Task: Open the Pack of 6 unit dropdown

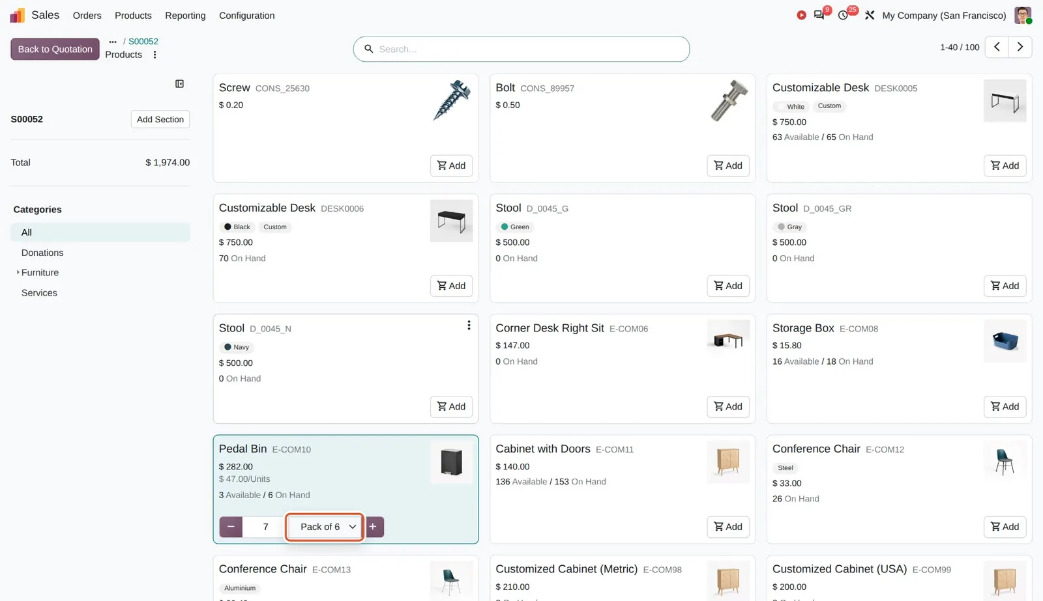Action: click(325, 527)
